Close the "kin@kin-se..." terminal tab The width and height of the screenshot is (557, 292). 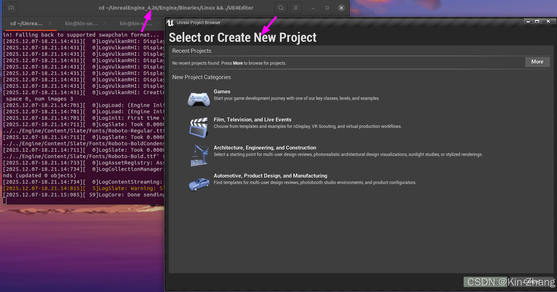(105, 23)
